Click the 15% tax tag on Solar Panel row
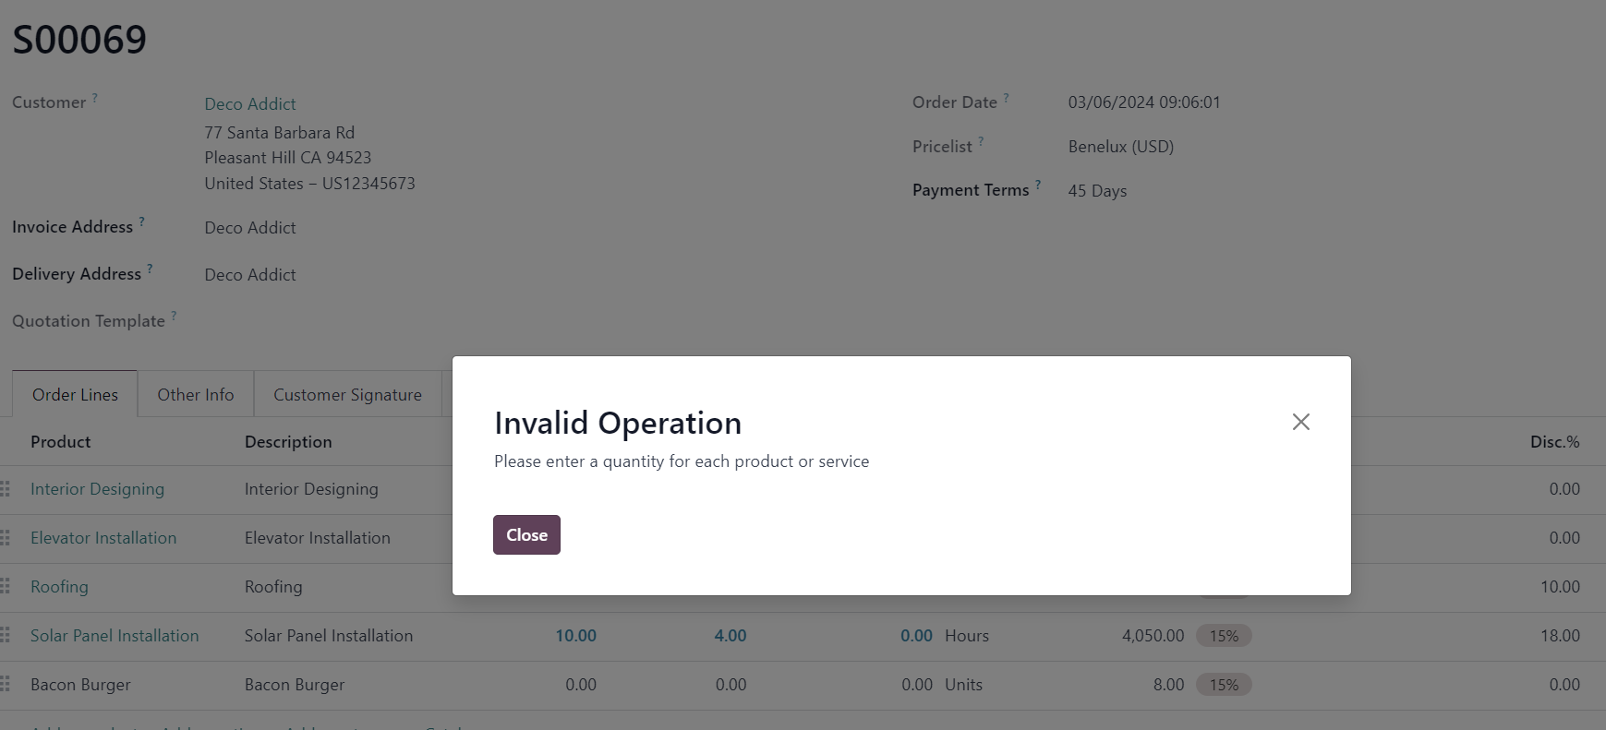 click(x=1224, y=636)
